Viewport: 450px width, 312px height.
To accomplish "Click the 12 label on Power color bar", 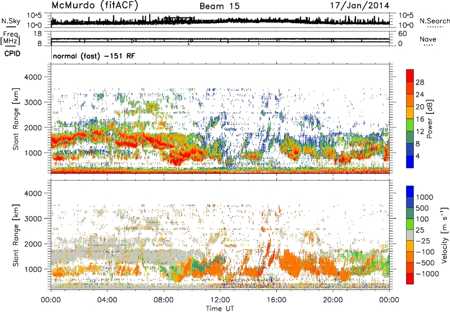I will click(x=420, y=132).
